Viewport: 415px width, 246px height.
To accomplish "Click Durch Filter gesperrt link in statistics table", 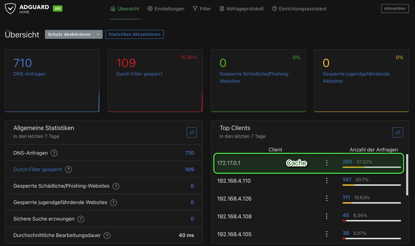I will coord(37,169).
